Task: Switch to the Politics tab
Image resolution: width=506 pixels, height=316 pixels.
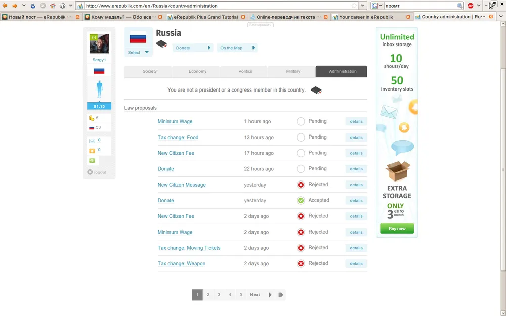Action: tap(244, 71)
